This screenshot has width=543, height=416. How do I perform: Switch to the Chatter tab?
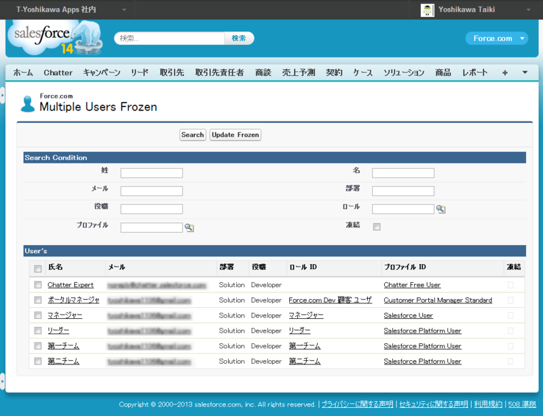[58, 72]
